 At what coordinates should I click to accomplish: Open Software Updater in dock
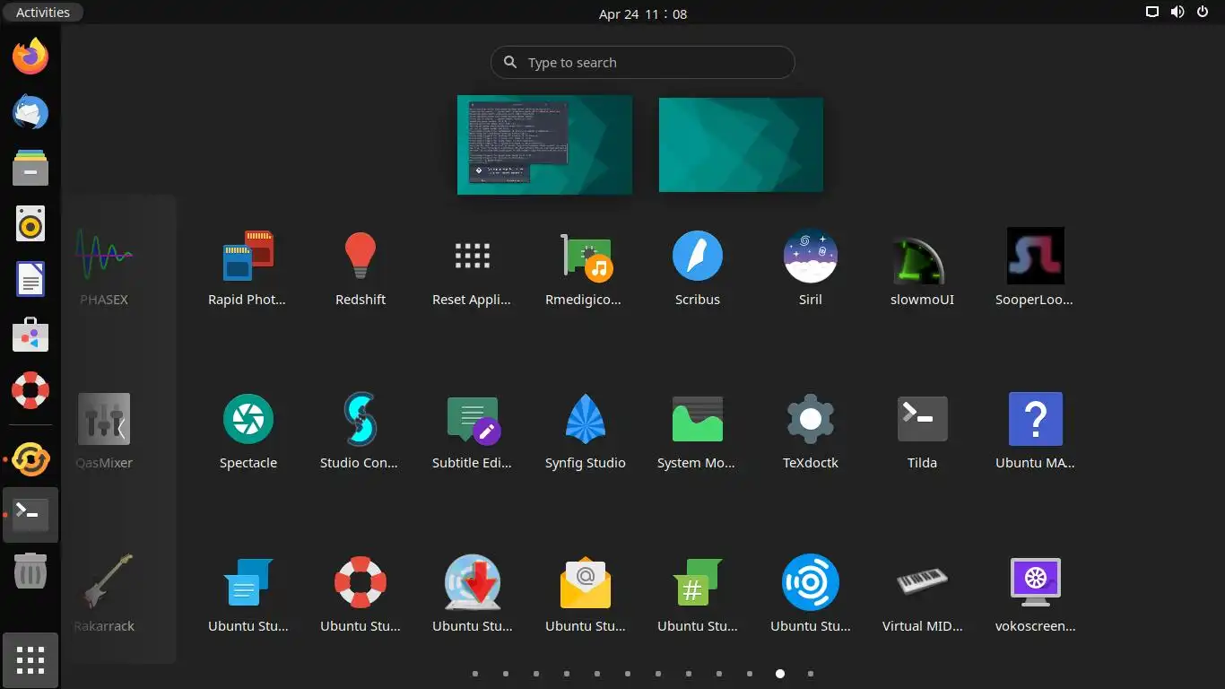point(30,459)
